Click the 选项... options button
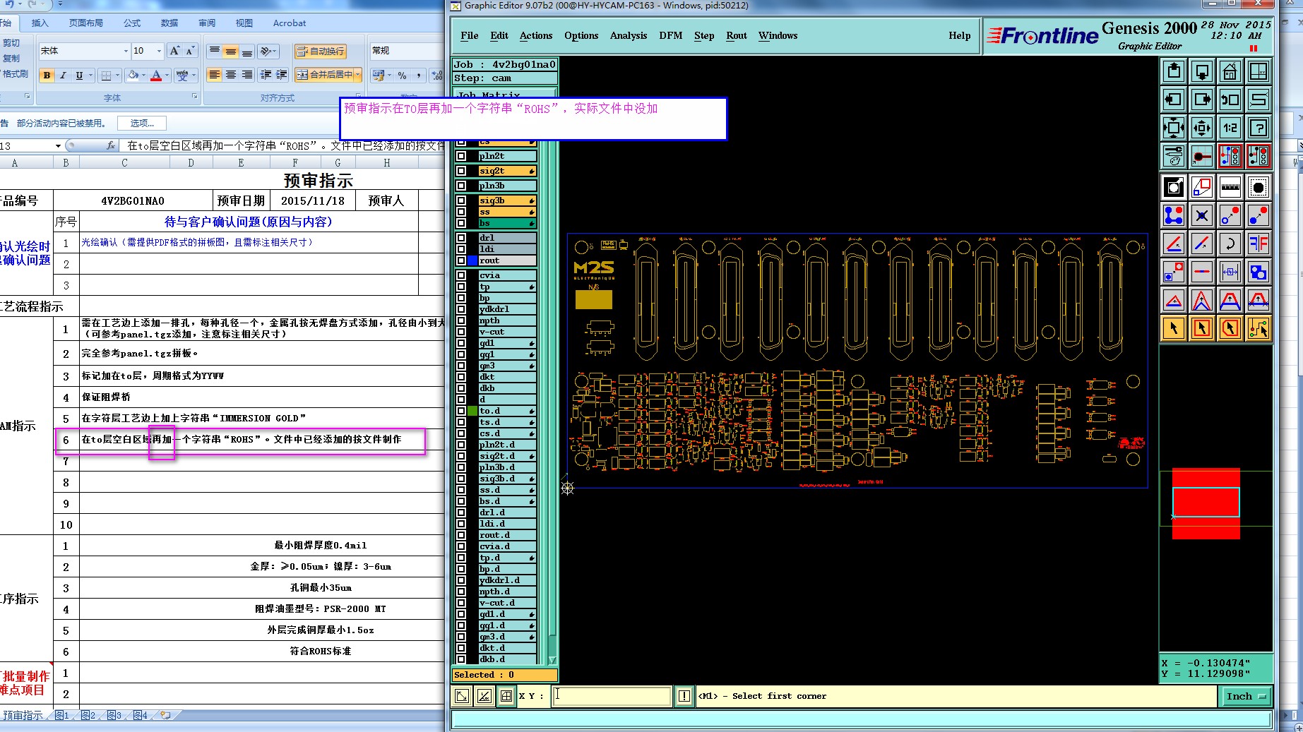Viewport: 1303px width, 732px height. click(x=141, y=123)
